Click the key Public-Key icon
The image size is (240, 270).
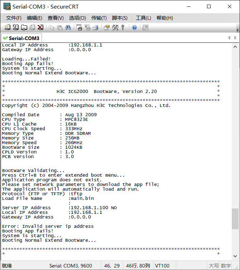(x=123, y=28)
